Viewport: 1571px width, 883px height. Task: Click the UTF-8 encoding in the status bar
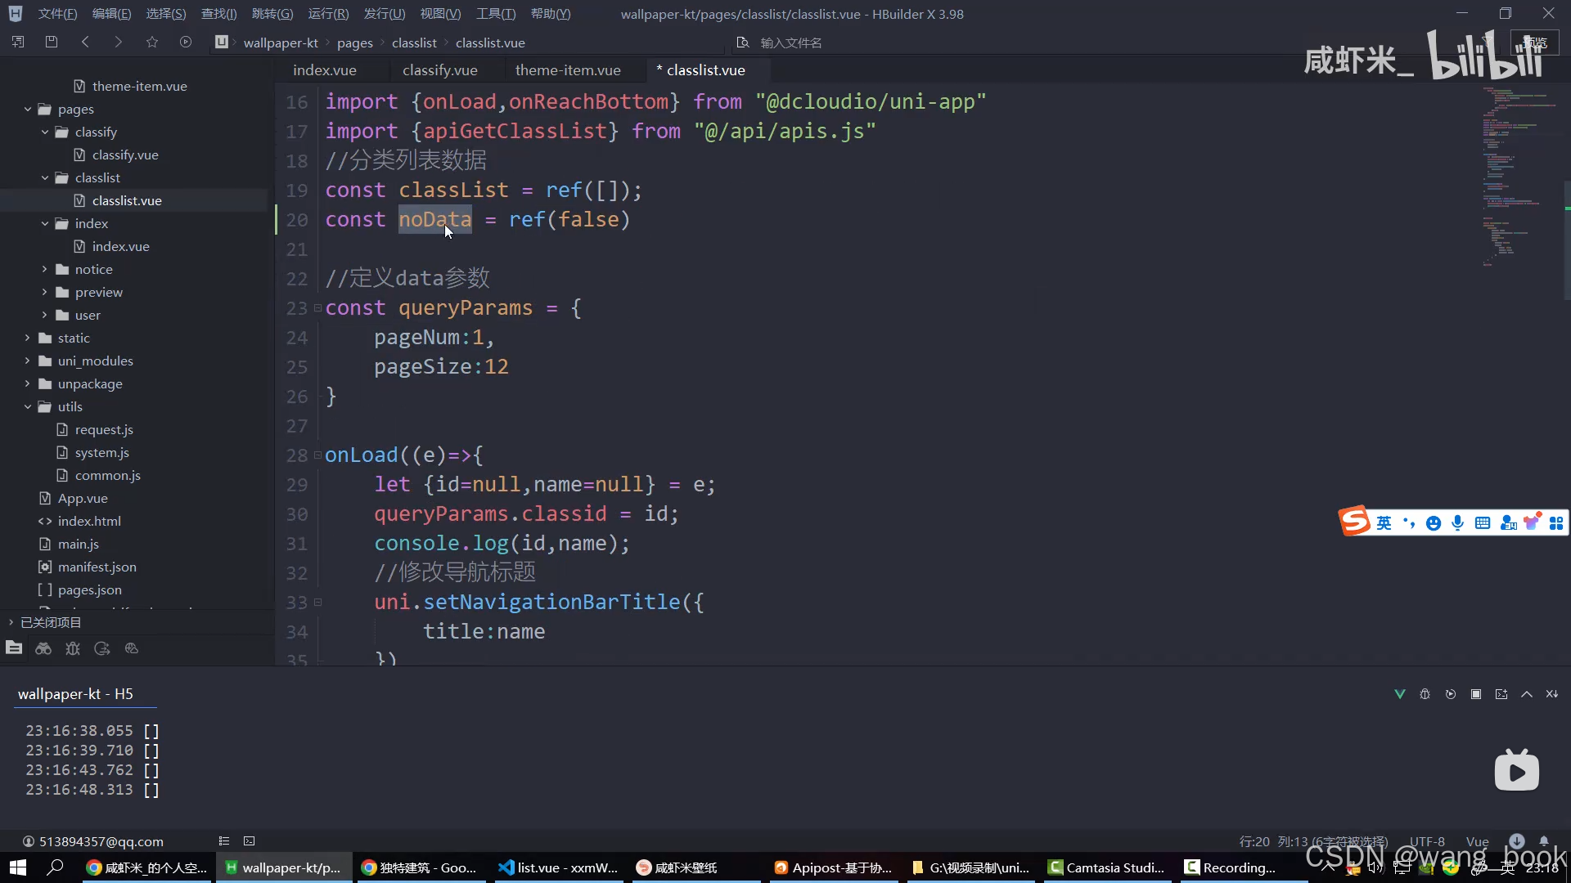click(1427, 841)
